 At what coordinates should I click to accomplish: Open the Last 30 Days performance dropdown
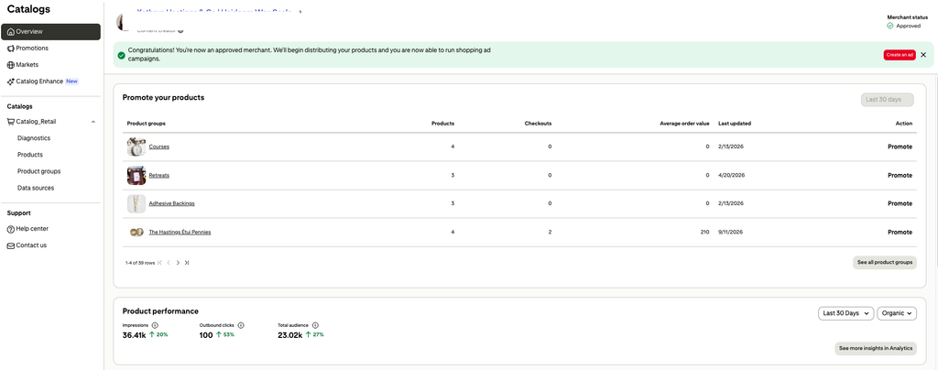845,313
